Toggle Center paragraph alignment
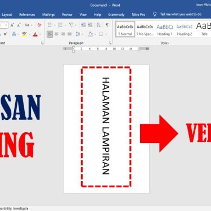211x211 pixels. [x=56, y=34]
